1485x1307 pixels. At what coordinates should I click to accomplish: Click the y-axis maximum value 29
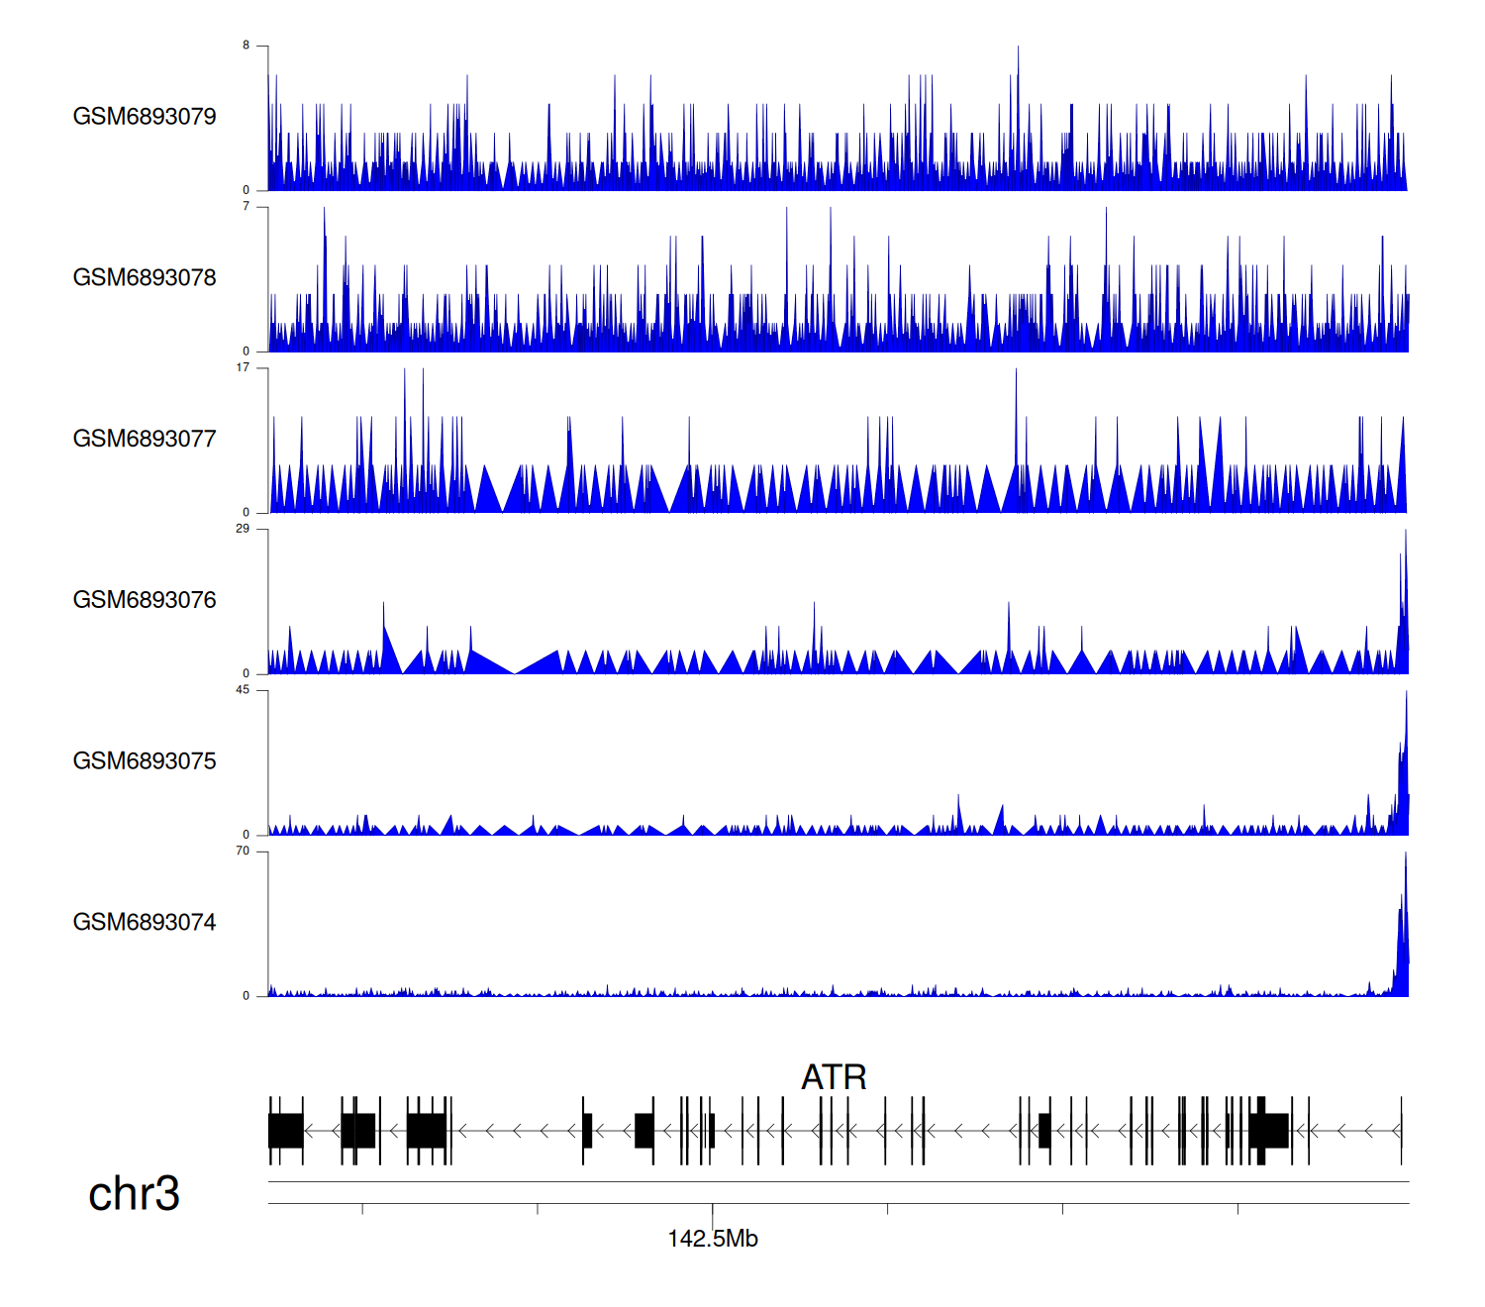(x=243, y=529)
